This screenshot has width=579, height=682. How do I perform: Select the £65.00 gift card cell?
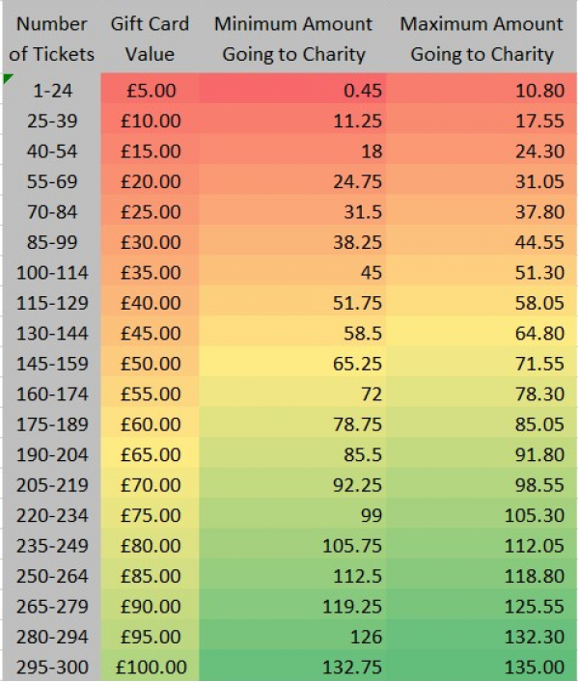[x=151, y=452]
